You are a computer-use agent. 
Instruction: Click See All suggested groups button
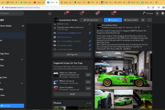(72, 94)
